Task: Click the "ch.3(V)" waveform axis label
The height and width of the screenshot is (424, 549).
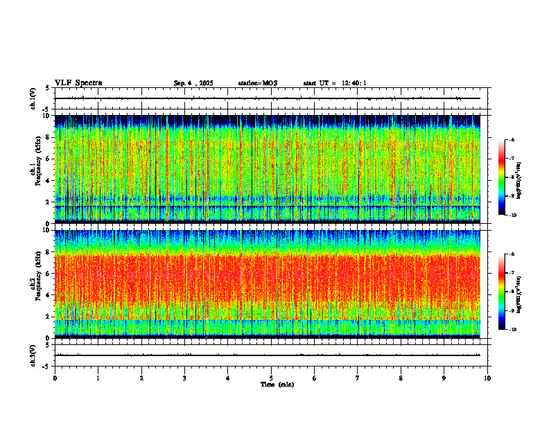Action: (33, 355)
